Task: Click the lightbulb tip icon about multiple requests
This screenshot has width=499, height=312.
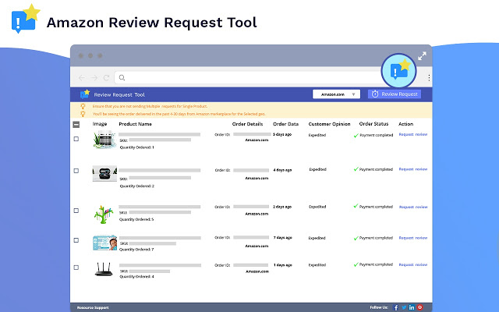Action: pos(83,106)
